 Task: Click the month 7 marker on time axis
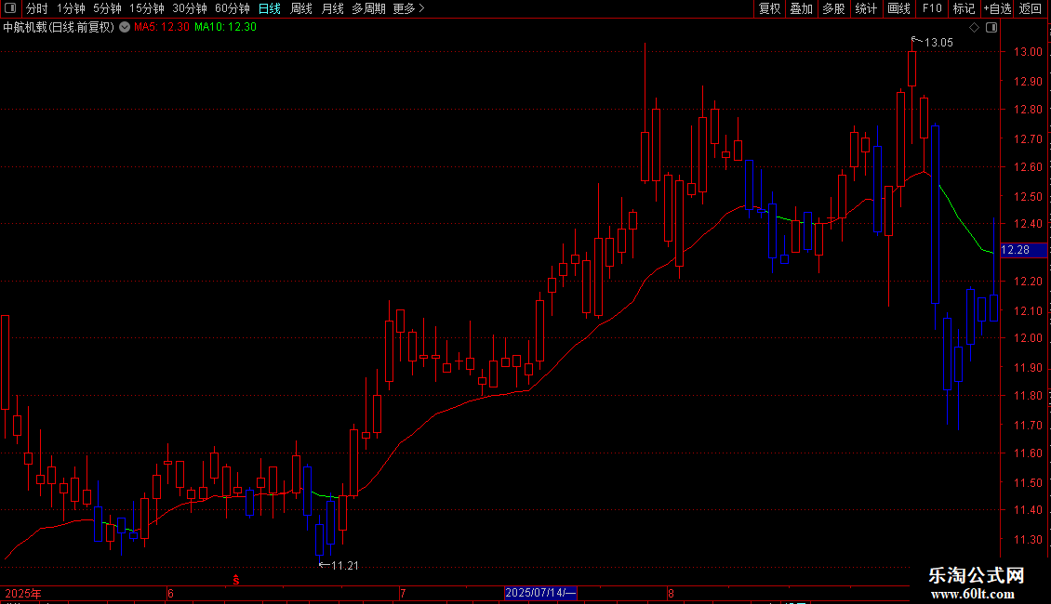tap(403, 593)
